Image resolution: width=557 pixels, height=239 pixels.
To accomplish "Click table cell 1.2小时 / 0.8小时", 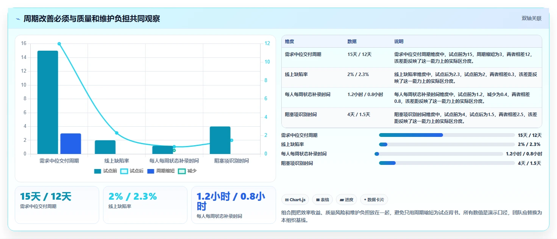I will coord(365,95).
